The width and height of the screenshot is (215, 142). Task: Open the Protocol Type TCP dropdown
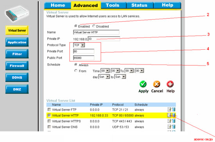pos(79,45)
